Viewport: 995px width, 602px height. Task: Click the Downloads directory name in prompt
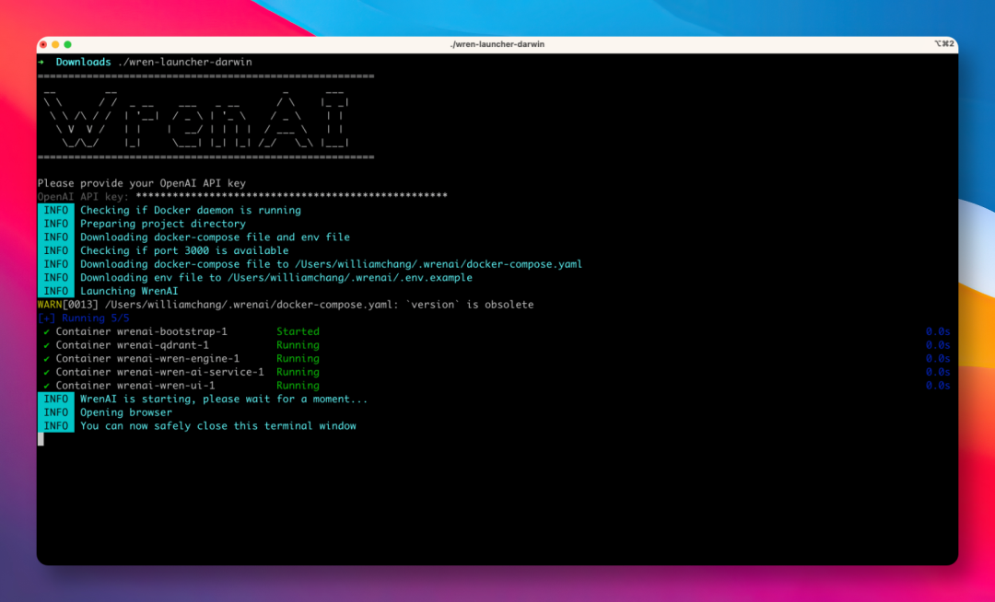(x=83, y=62)
